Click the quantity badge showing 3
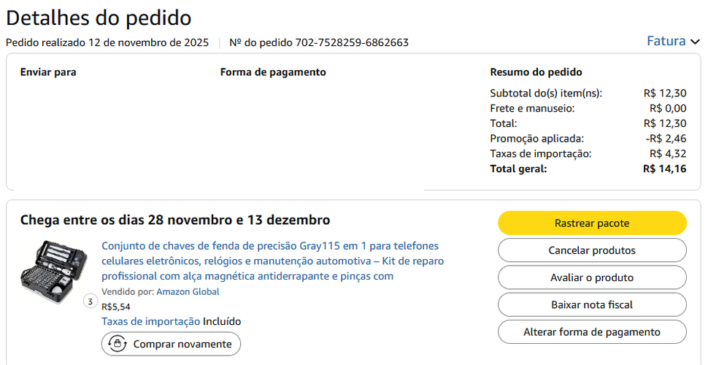This screenshot has width=708, height=365. [x=90, y=301]
